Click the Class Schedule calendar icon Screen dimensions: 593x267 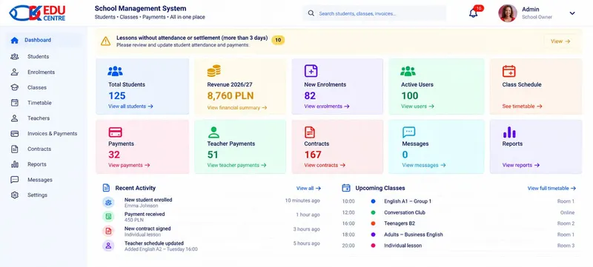509,71
